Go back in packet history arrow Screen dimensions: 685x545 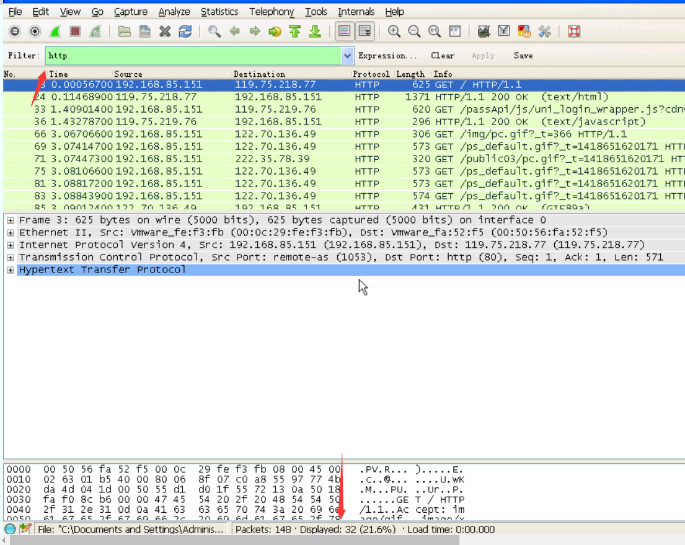tap(234, 32)
